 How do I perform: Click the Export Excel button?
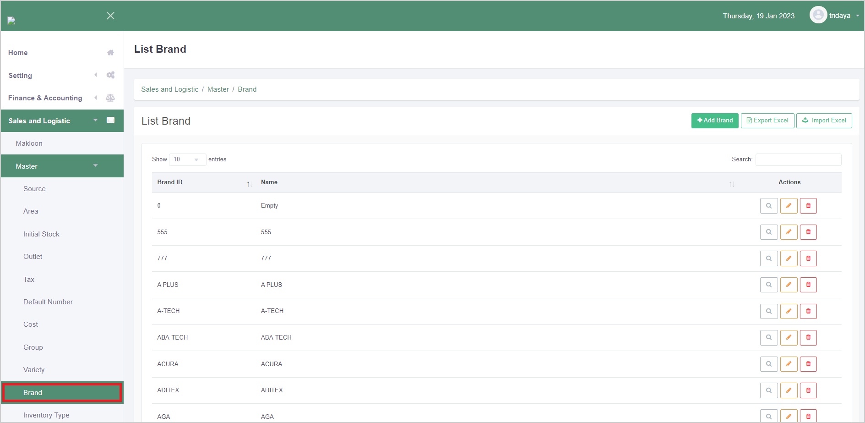click(x=767, y=121)
